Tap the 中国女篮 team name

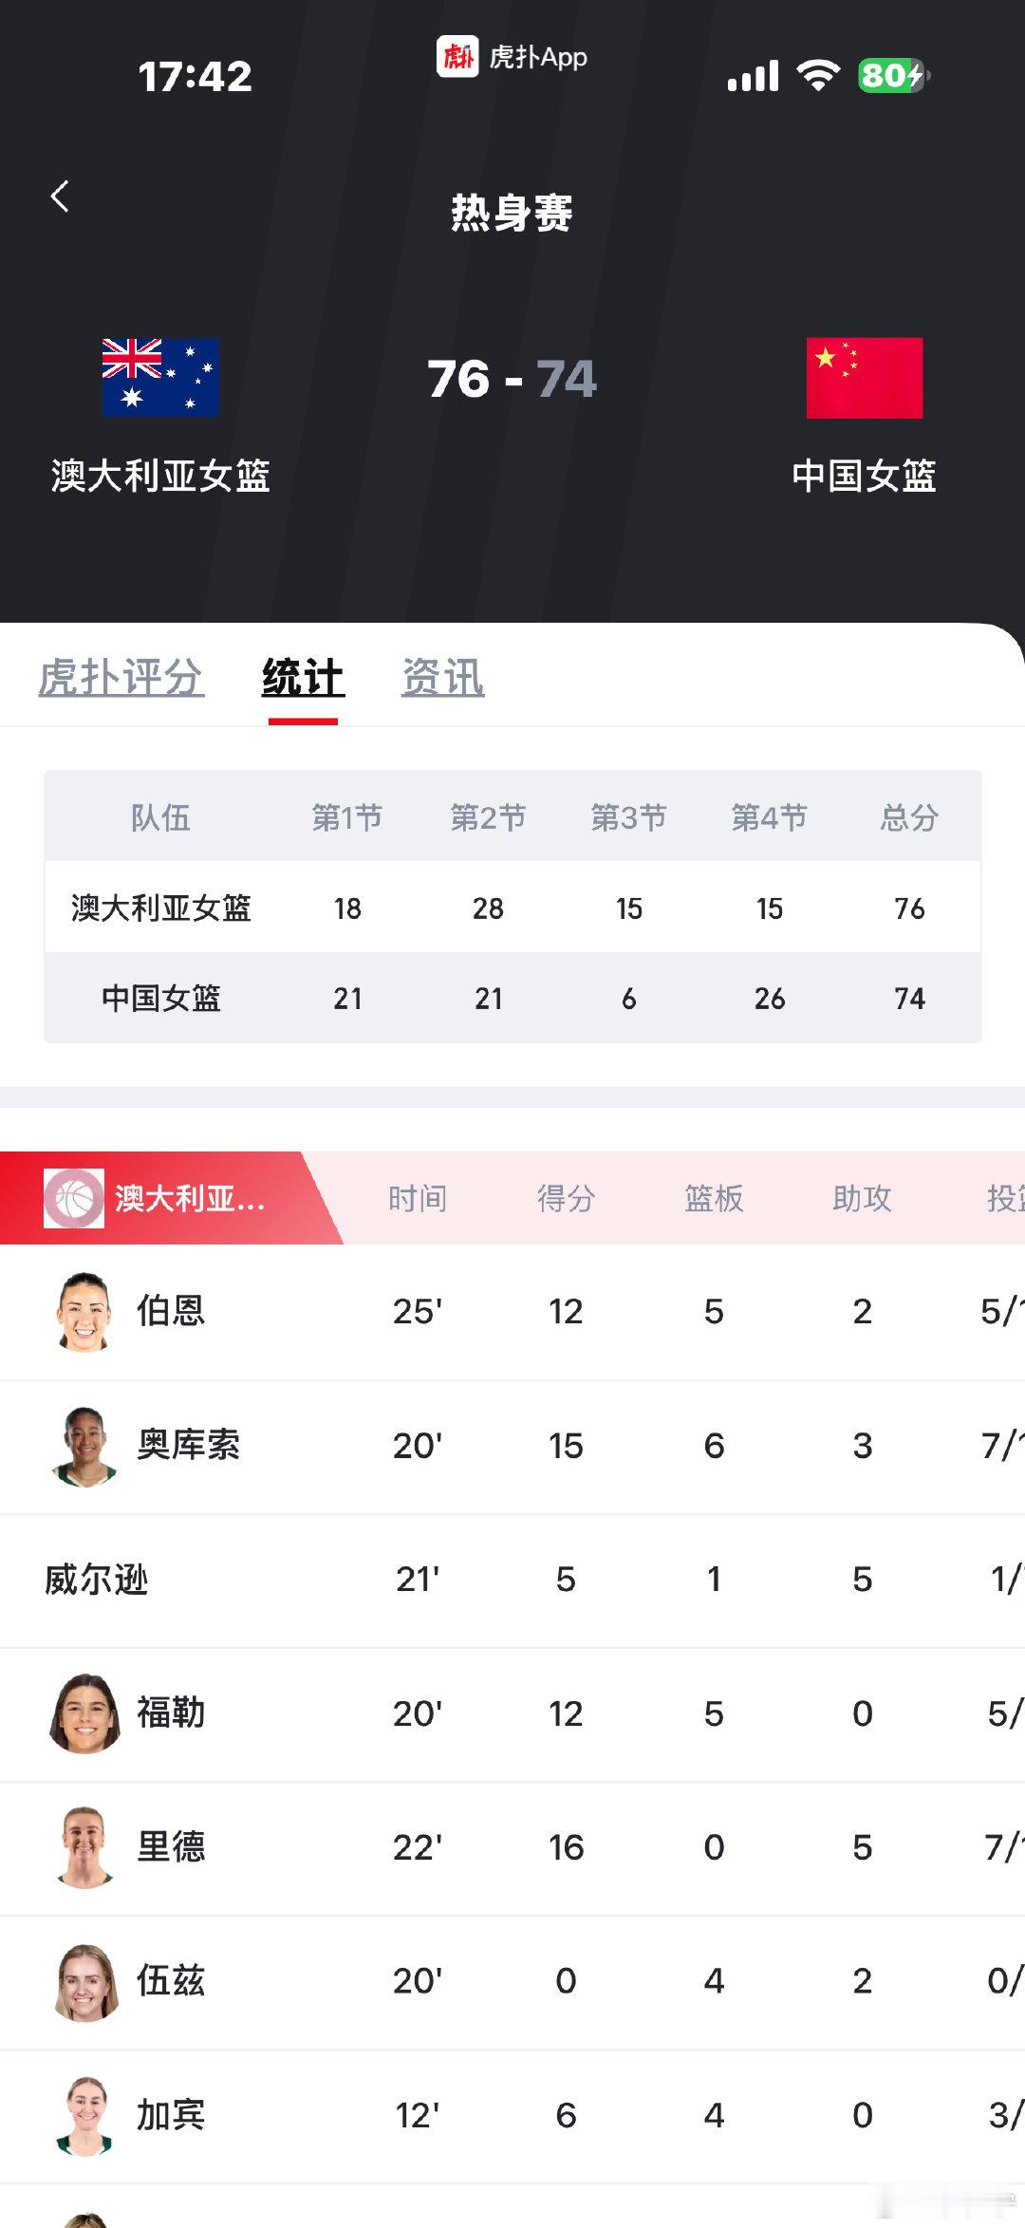[865, 476]
